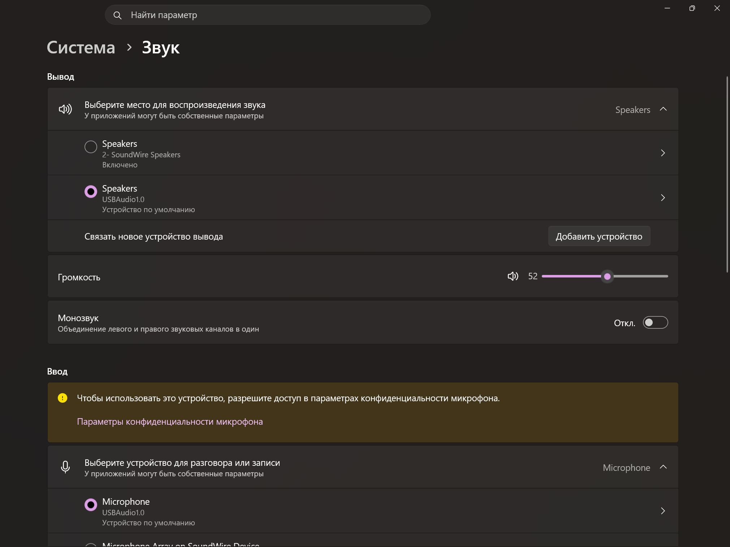Click the speaker icon in output header

click(x=65, y=109)
